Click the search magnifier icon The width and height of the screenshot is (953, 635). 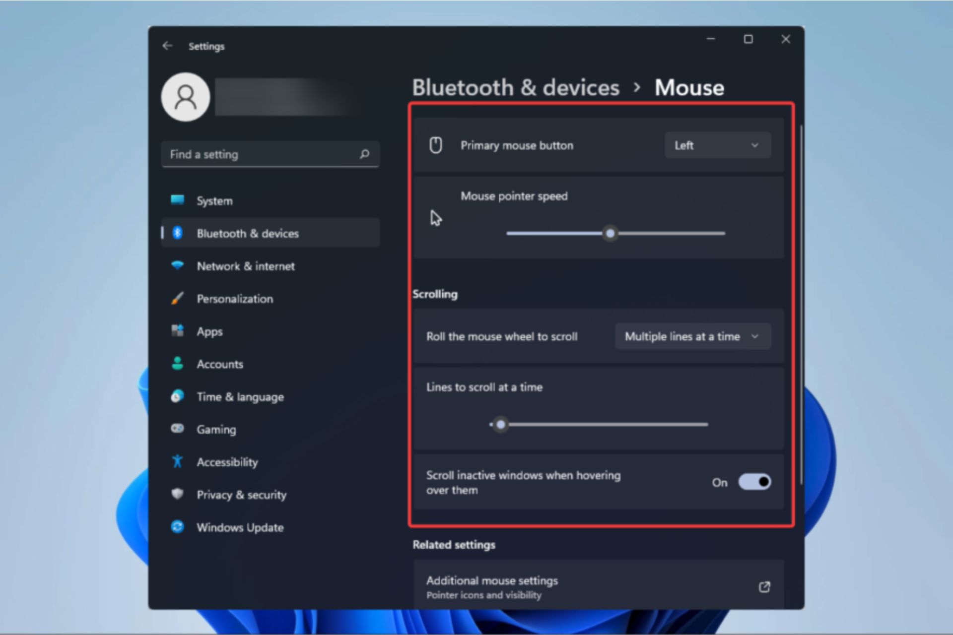(x=365, y=154)
